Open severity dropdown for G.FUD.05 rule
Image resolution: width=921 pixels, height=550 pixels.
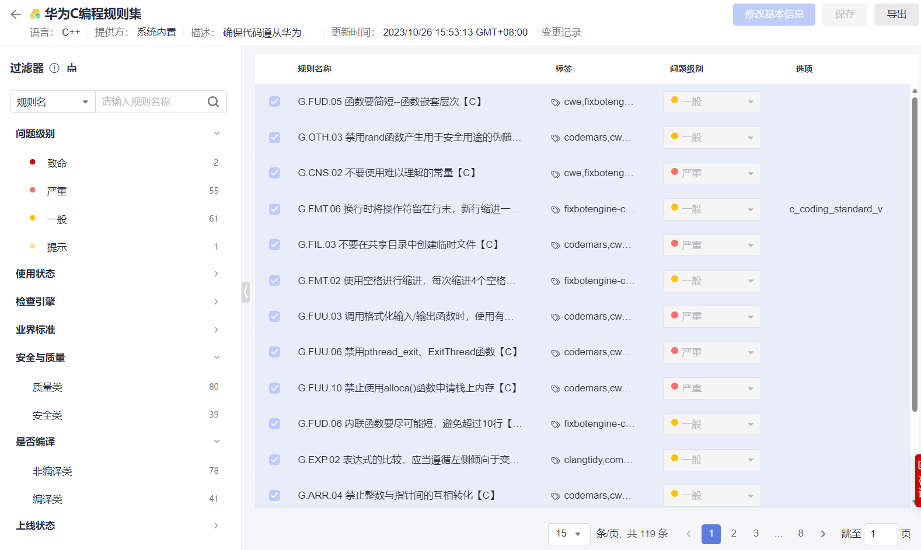711,101
